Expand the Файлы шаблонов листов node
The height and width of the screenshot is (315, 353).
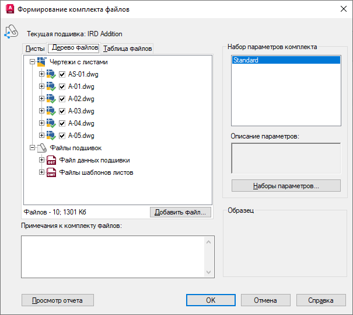pyautogui.click(x=41, y=172)
